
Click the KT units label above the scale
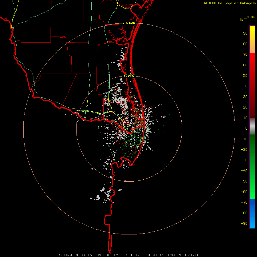coord(244,20)
